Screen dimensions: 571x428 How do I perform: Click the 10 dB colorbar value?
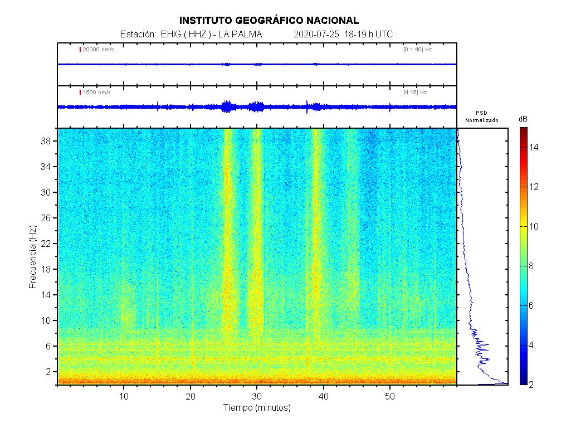click(x=534, y=227)
